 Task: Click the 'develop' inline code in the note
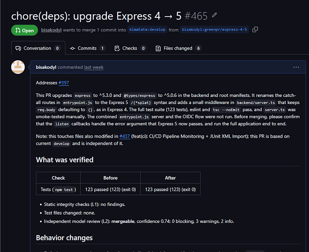pyautogui.click(x=61, y=144)
